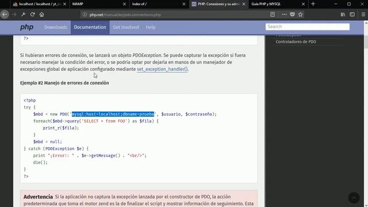Open the Firefox hamburger menu
Viewport: 368px width, 207px height.
tap(363, 14)
